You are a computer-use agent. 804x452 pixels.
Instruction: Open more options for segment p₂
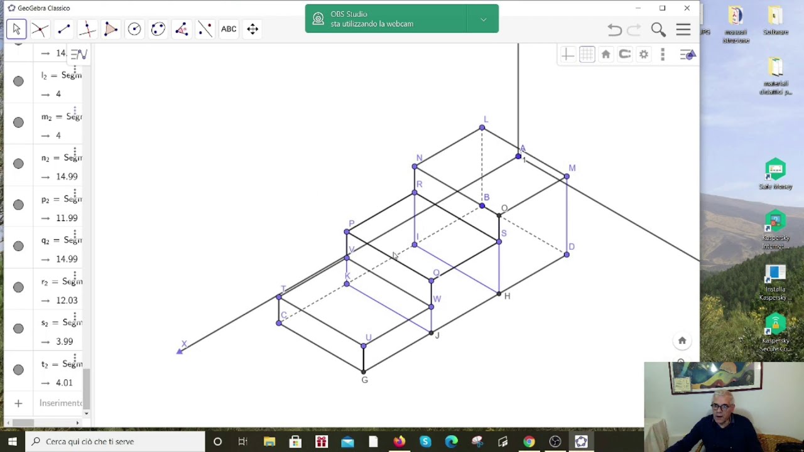click(75, 195)
